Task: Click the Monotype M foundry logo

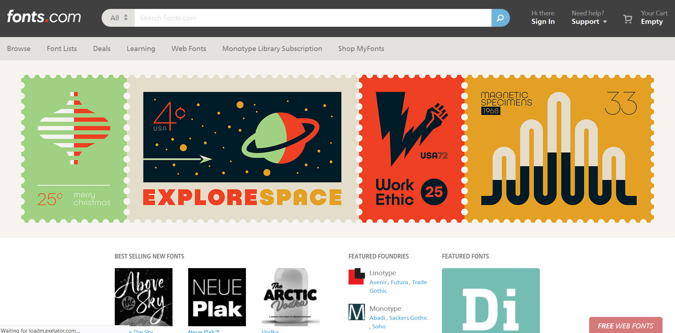Action: click(x=356, y=312)
